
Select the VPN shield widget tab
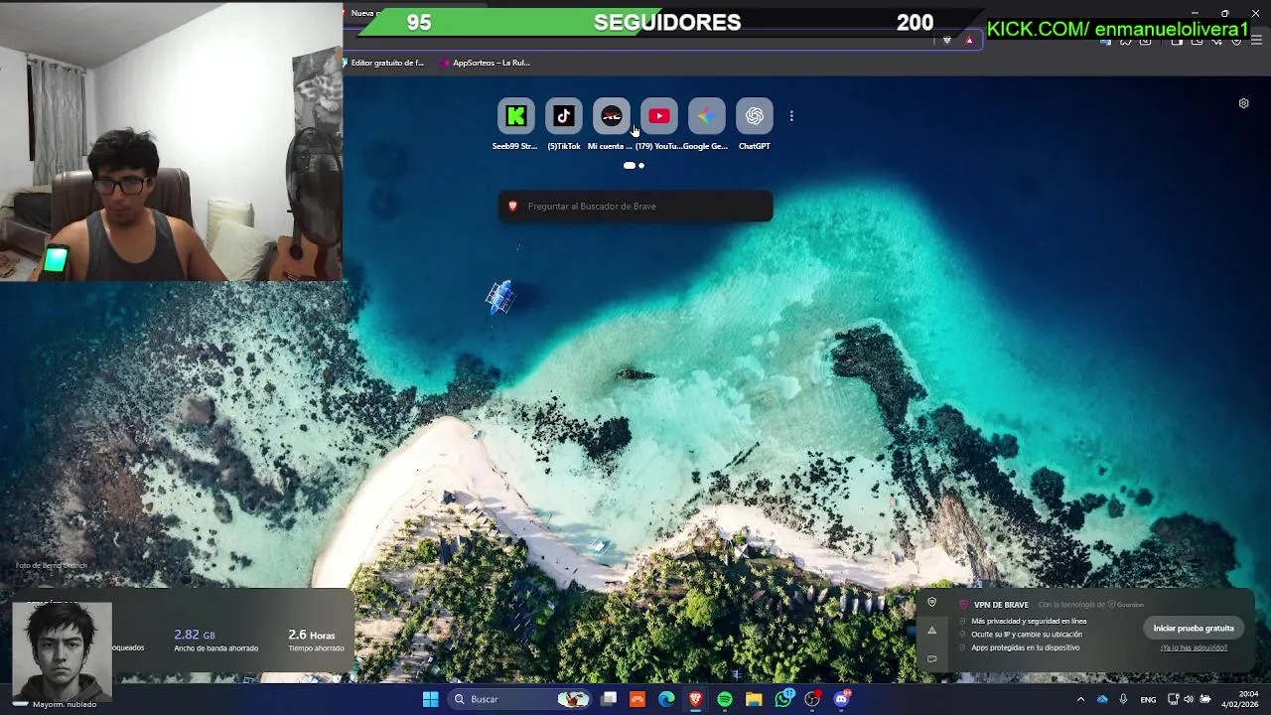point(931,602)
